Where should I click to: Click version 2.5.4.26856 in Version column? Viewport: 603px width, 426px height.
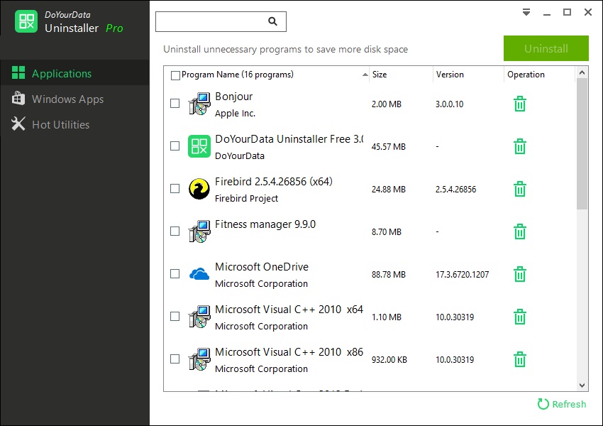pyautogui.click(x=455, y=189)
